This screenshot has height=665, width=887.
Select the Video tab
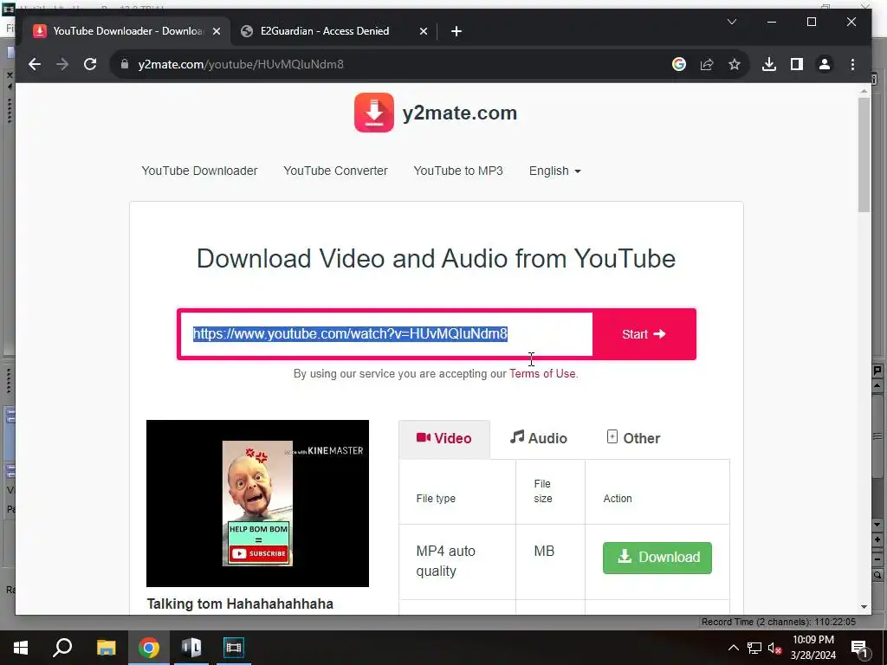(x=444, y=439)
